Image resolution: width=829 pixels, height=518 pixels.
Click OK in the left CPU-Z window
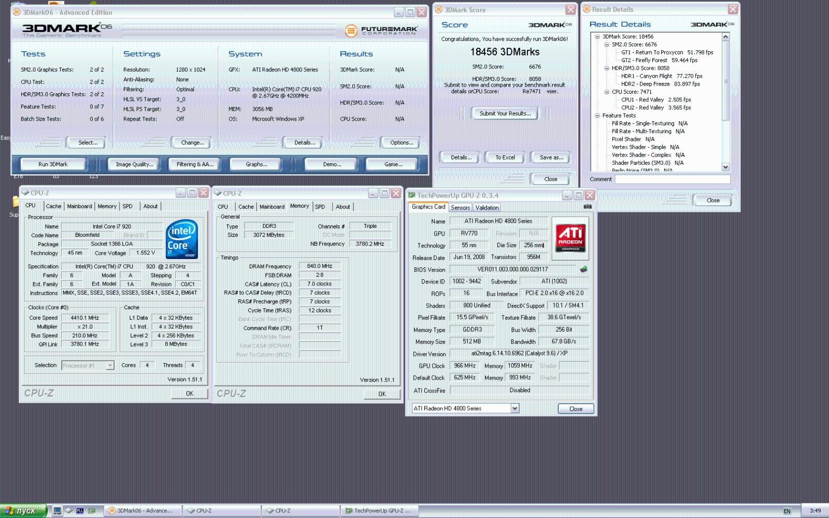[x=190, y=394]
